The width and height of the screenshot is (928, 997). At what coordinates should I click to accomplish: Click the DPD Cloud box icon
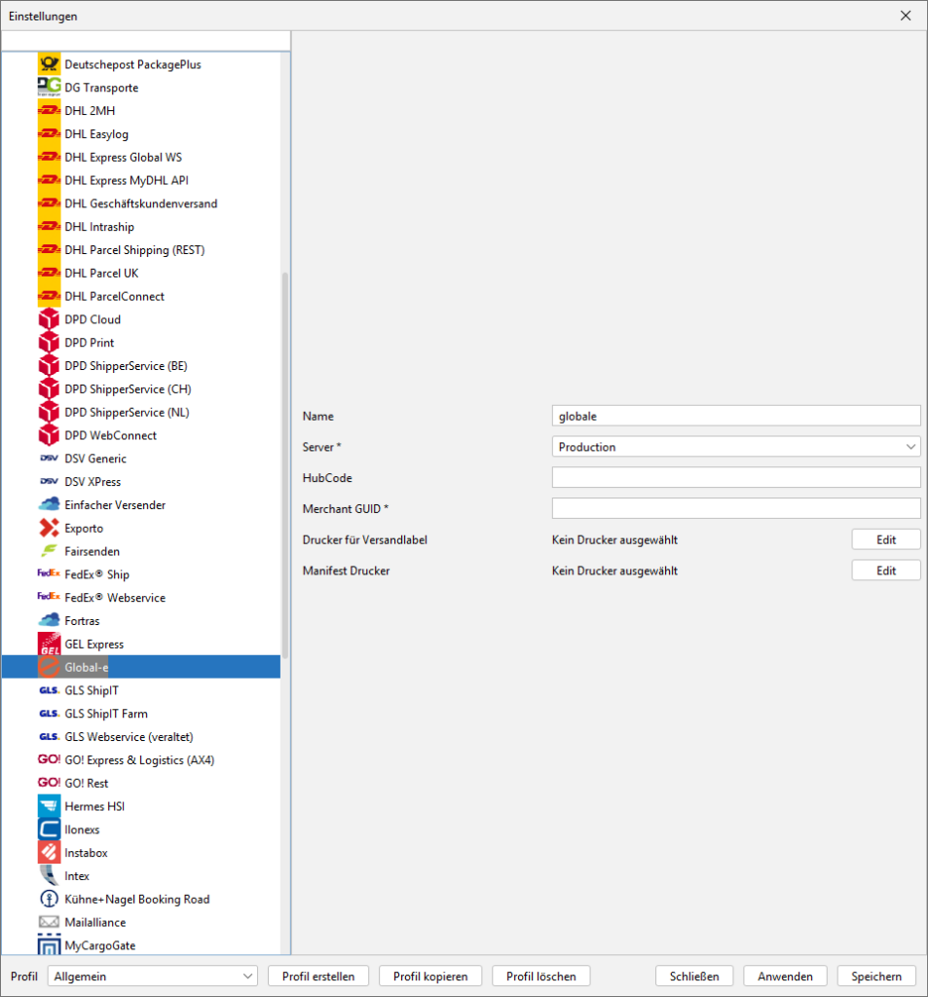[x=49, y=319]
